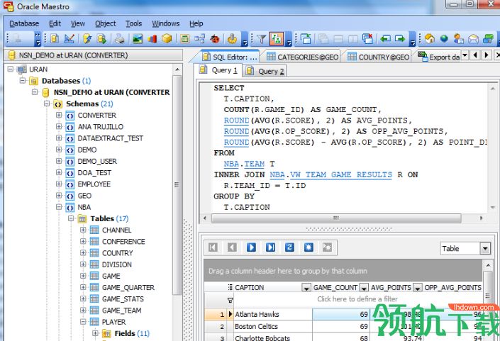This screenshot has width=500, height=341.
Task: Open the Database menu
Action: [x=24, y=23]
